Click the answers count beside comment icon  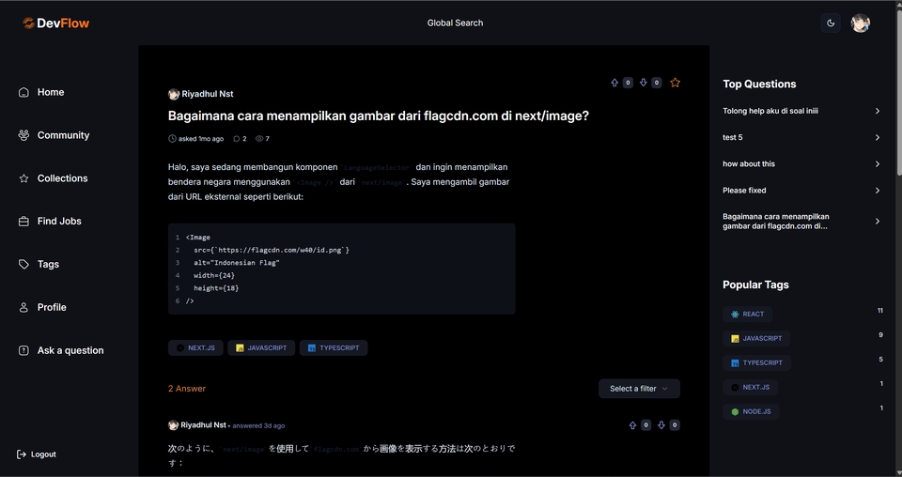pos(244,139)
